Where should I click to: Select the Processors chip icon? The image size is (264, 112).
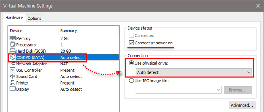click(13, 45)
